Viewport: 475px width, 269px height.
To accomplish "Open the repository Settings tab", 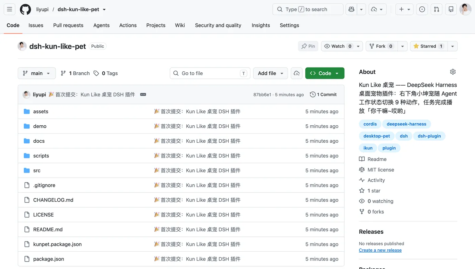I will point(289,25).
